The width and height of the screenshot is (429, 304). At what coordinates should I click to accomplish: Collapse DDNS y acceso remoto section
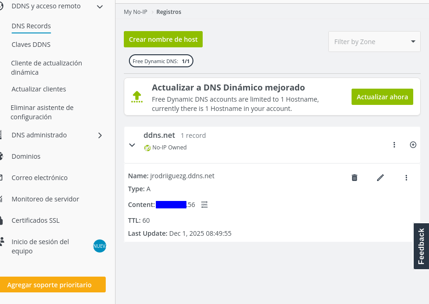100,6
